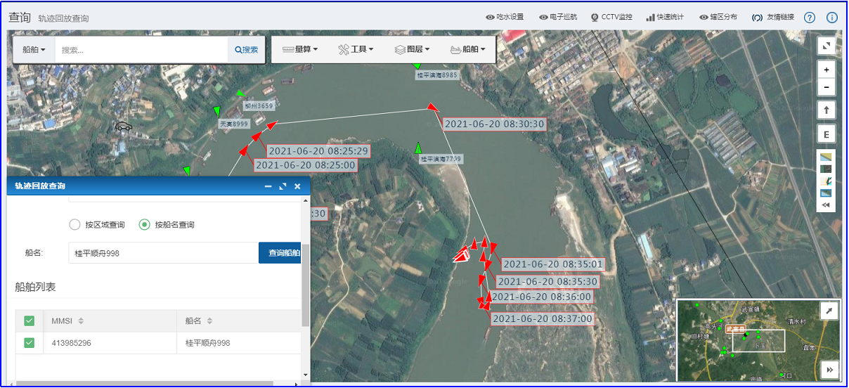Open the help question mark icon
Screen dimensions: 849x388
(x=809, y=18)
